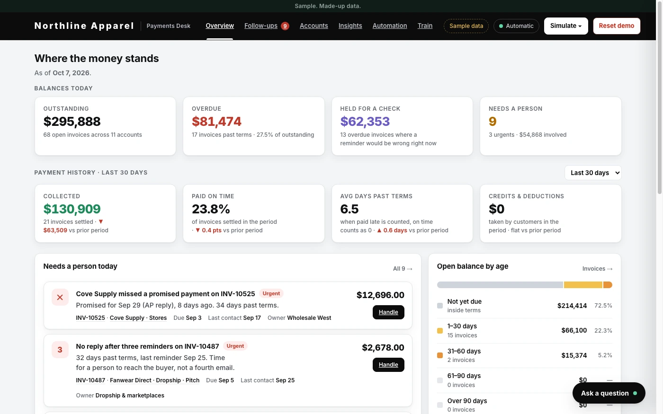Click the $66,100 value for 1–30 days

[574, 330]
